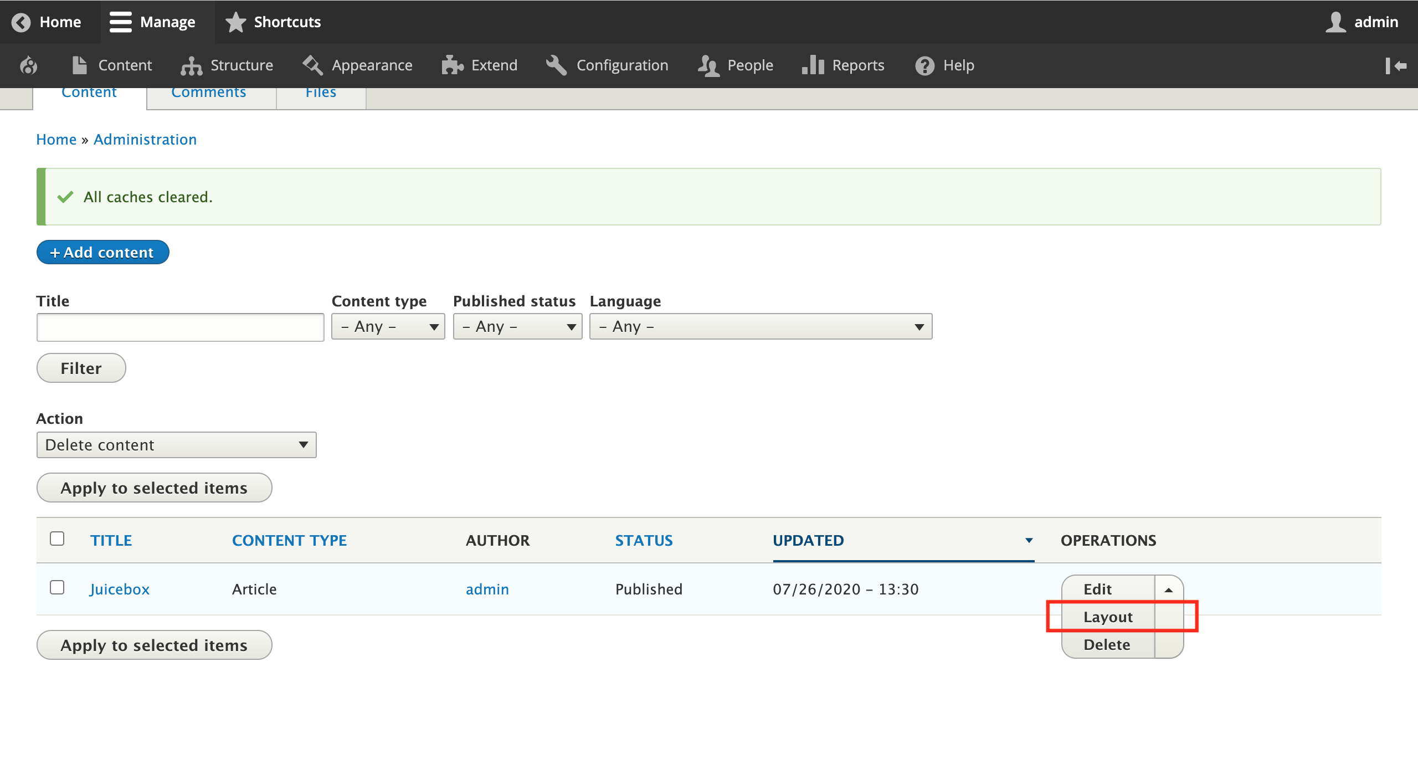The width and height of the screenshot is (1418, 764).
Task: Open the Content type filter dropdown
Action: (388, 326)
